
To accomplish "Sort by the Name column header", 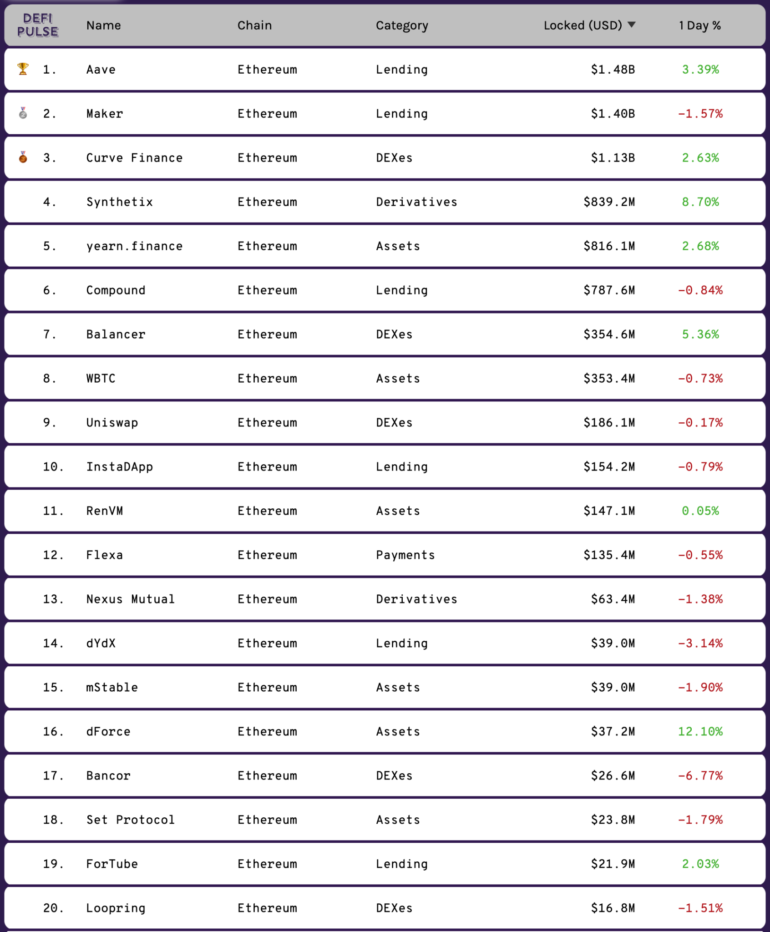I will tap(104, 25).
